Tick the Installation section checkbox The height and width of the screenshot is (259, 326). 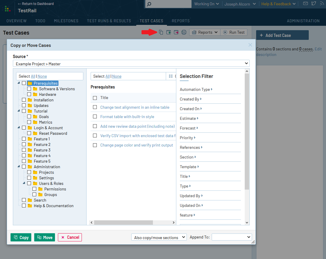coord(24,100)
